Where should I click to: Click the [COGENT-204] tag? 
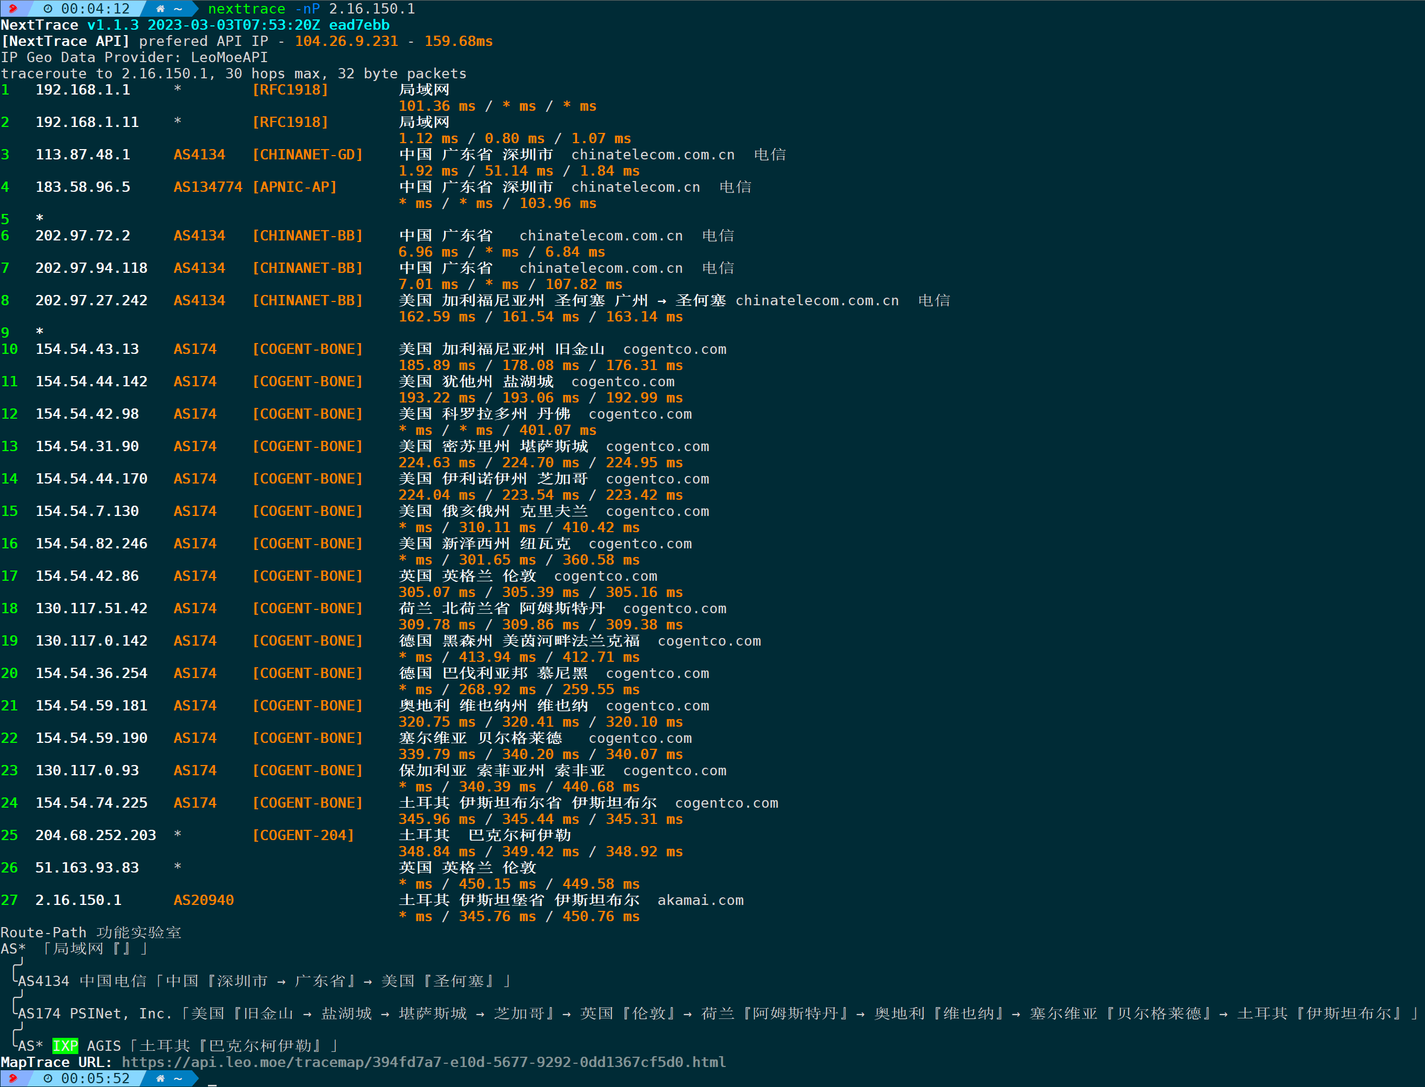coord(303,835)
